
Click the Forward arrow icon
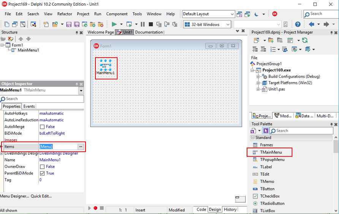(326, 24)
